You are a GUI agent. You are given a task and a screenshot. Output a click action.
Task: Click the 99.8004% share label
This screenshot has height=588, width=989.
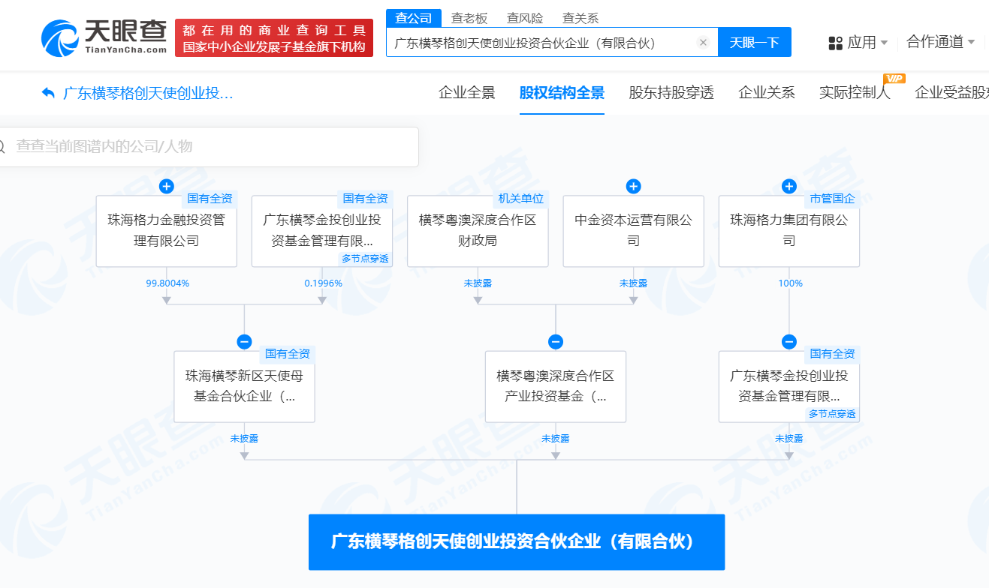tap(167, 283)
